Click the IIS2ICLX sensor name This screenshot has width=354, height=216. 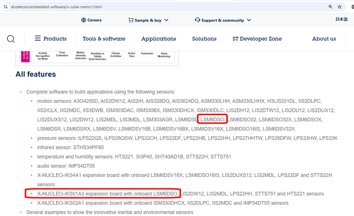(x=47, y=110)
